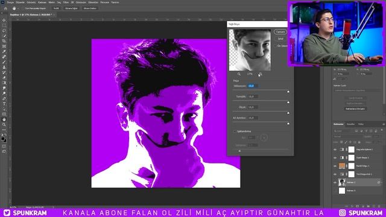Open the Katman menu
The image size is (386, 217).
[42, 2]
